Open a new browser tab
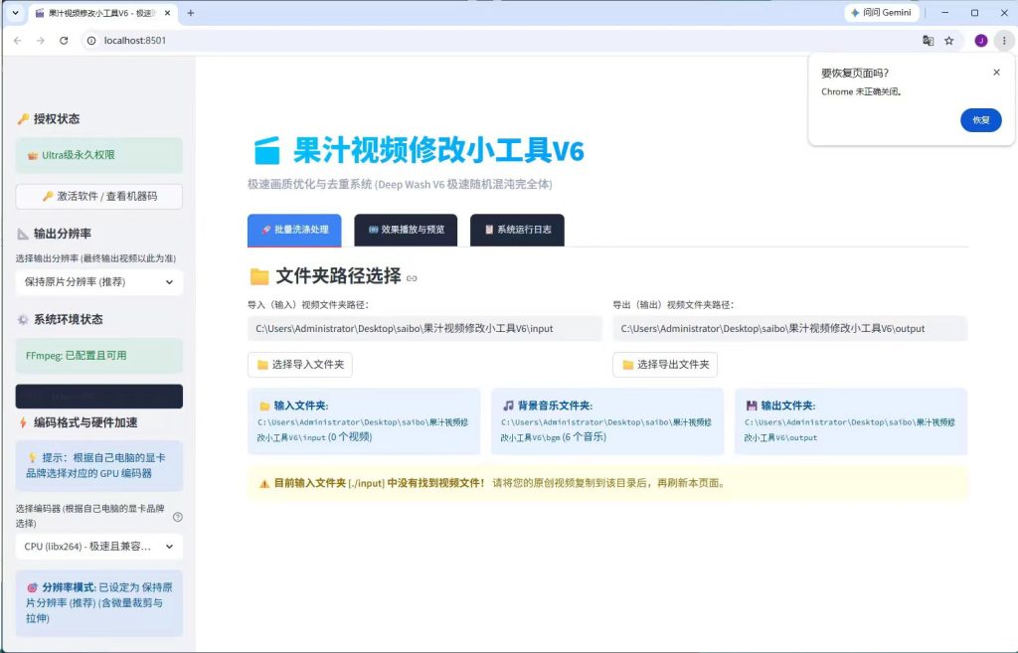Viewport: 1018px width, 653px height. tap(190, 12)
